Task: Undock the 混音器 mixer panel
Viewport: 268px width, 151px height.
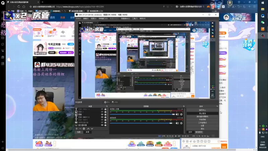Action: coord(184,106)
